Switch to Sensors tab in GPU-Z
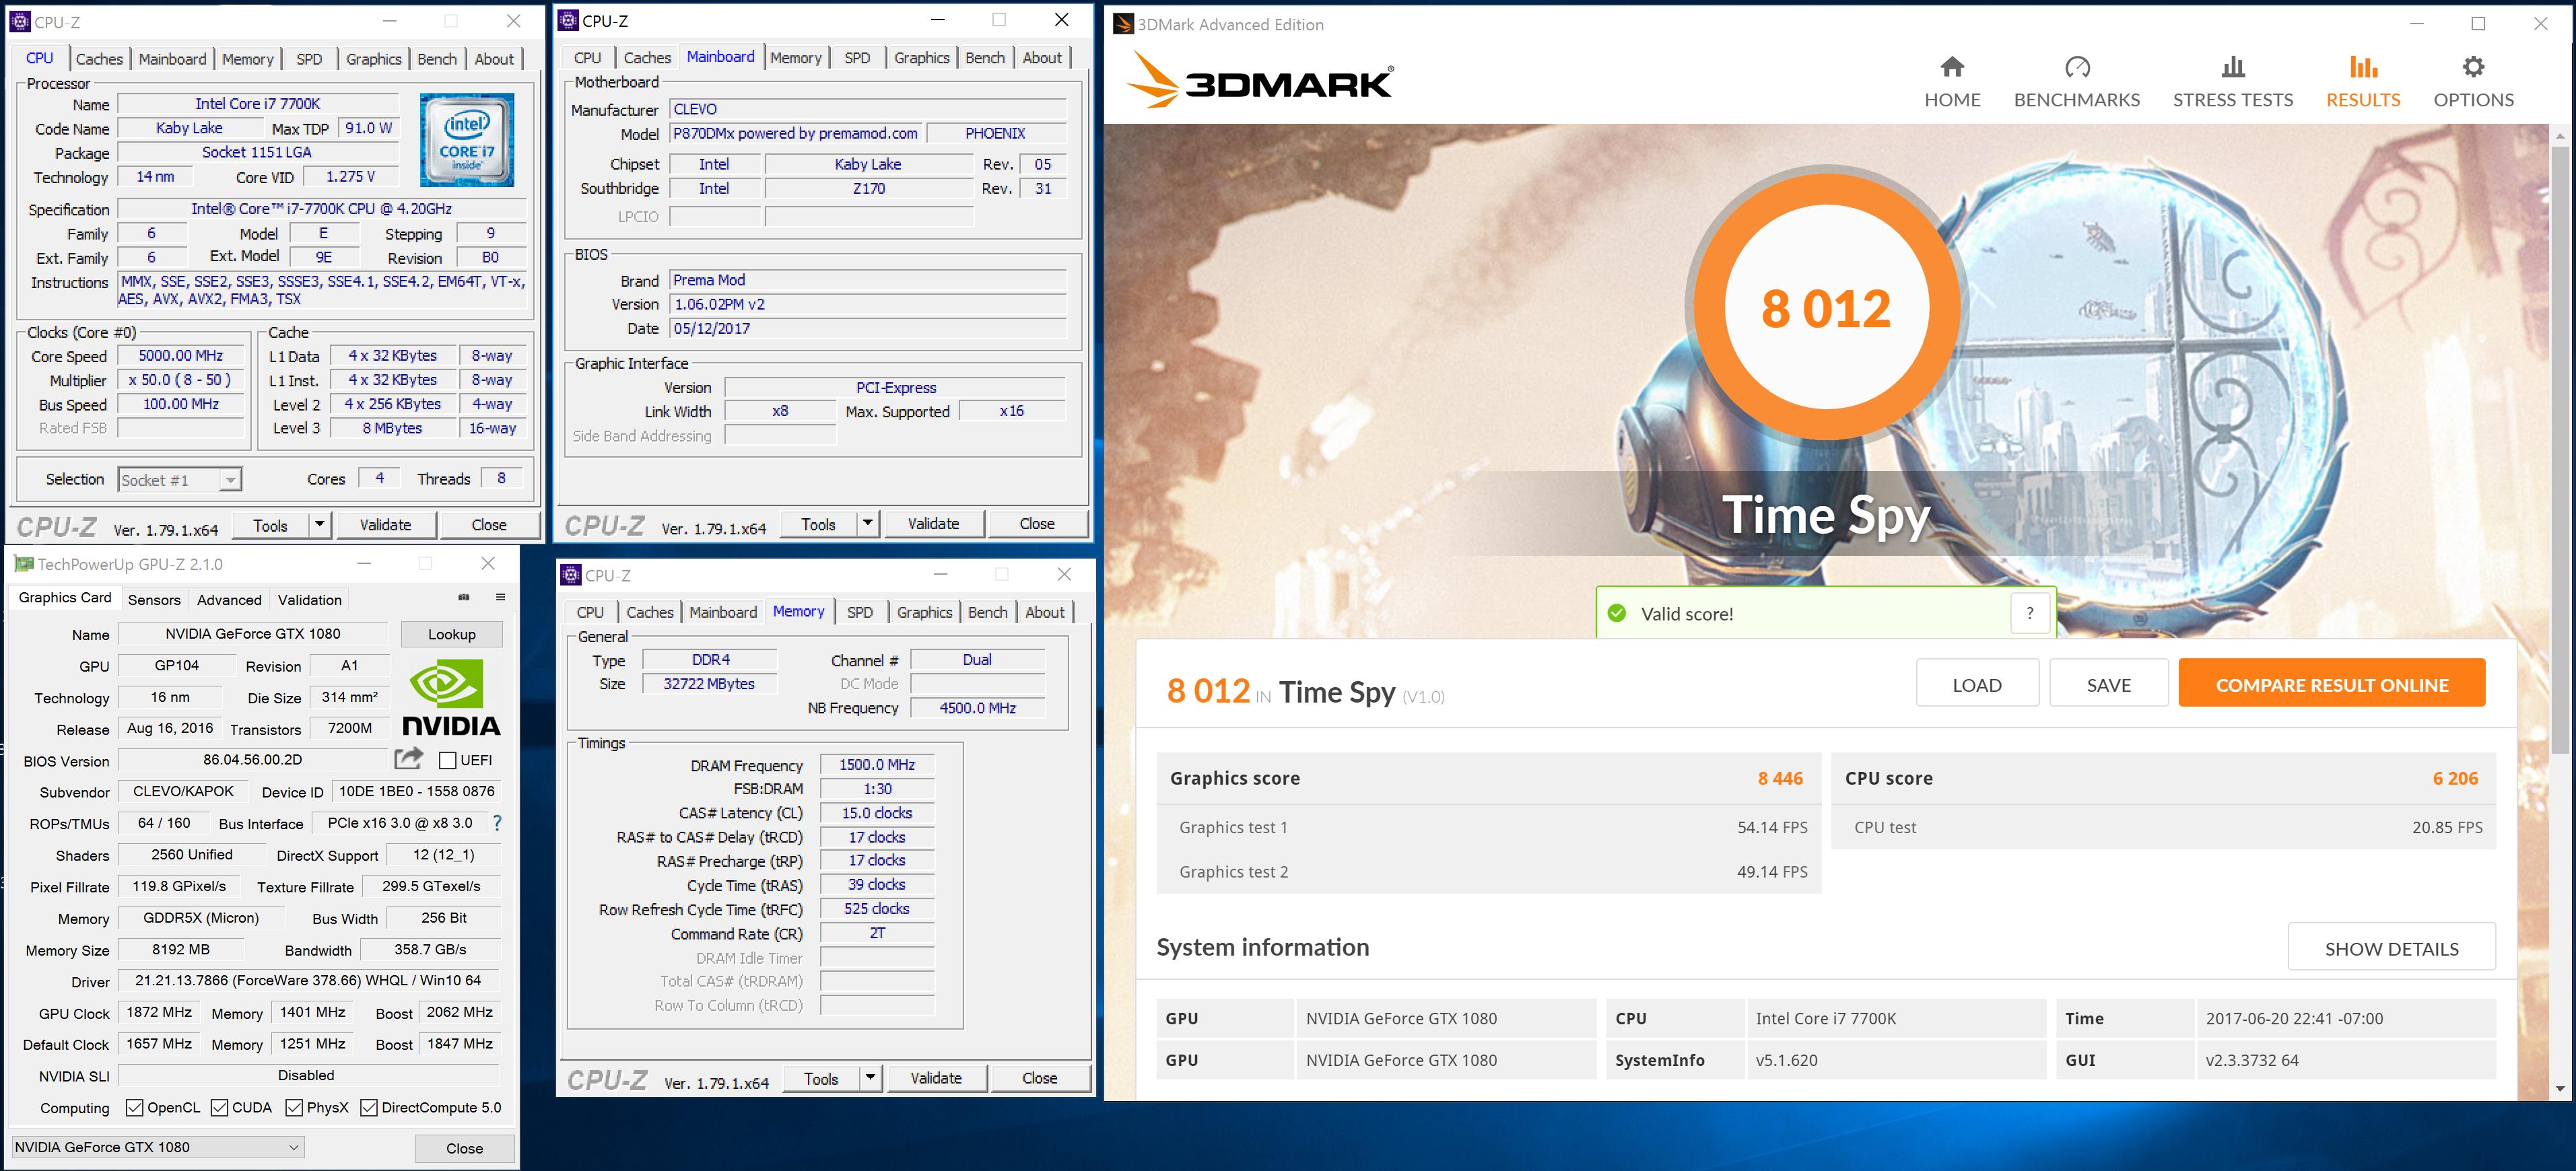Viewport: 2576px width, 1171px height. [154, 600]
